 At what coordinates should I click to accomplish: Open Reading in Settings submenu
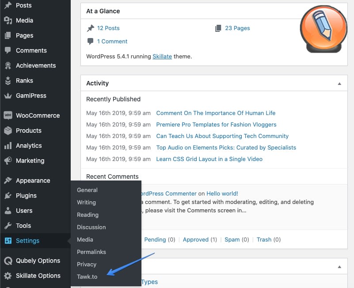point(88,215)
